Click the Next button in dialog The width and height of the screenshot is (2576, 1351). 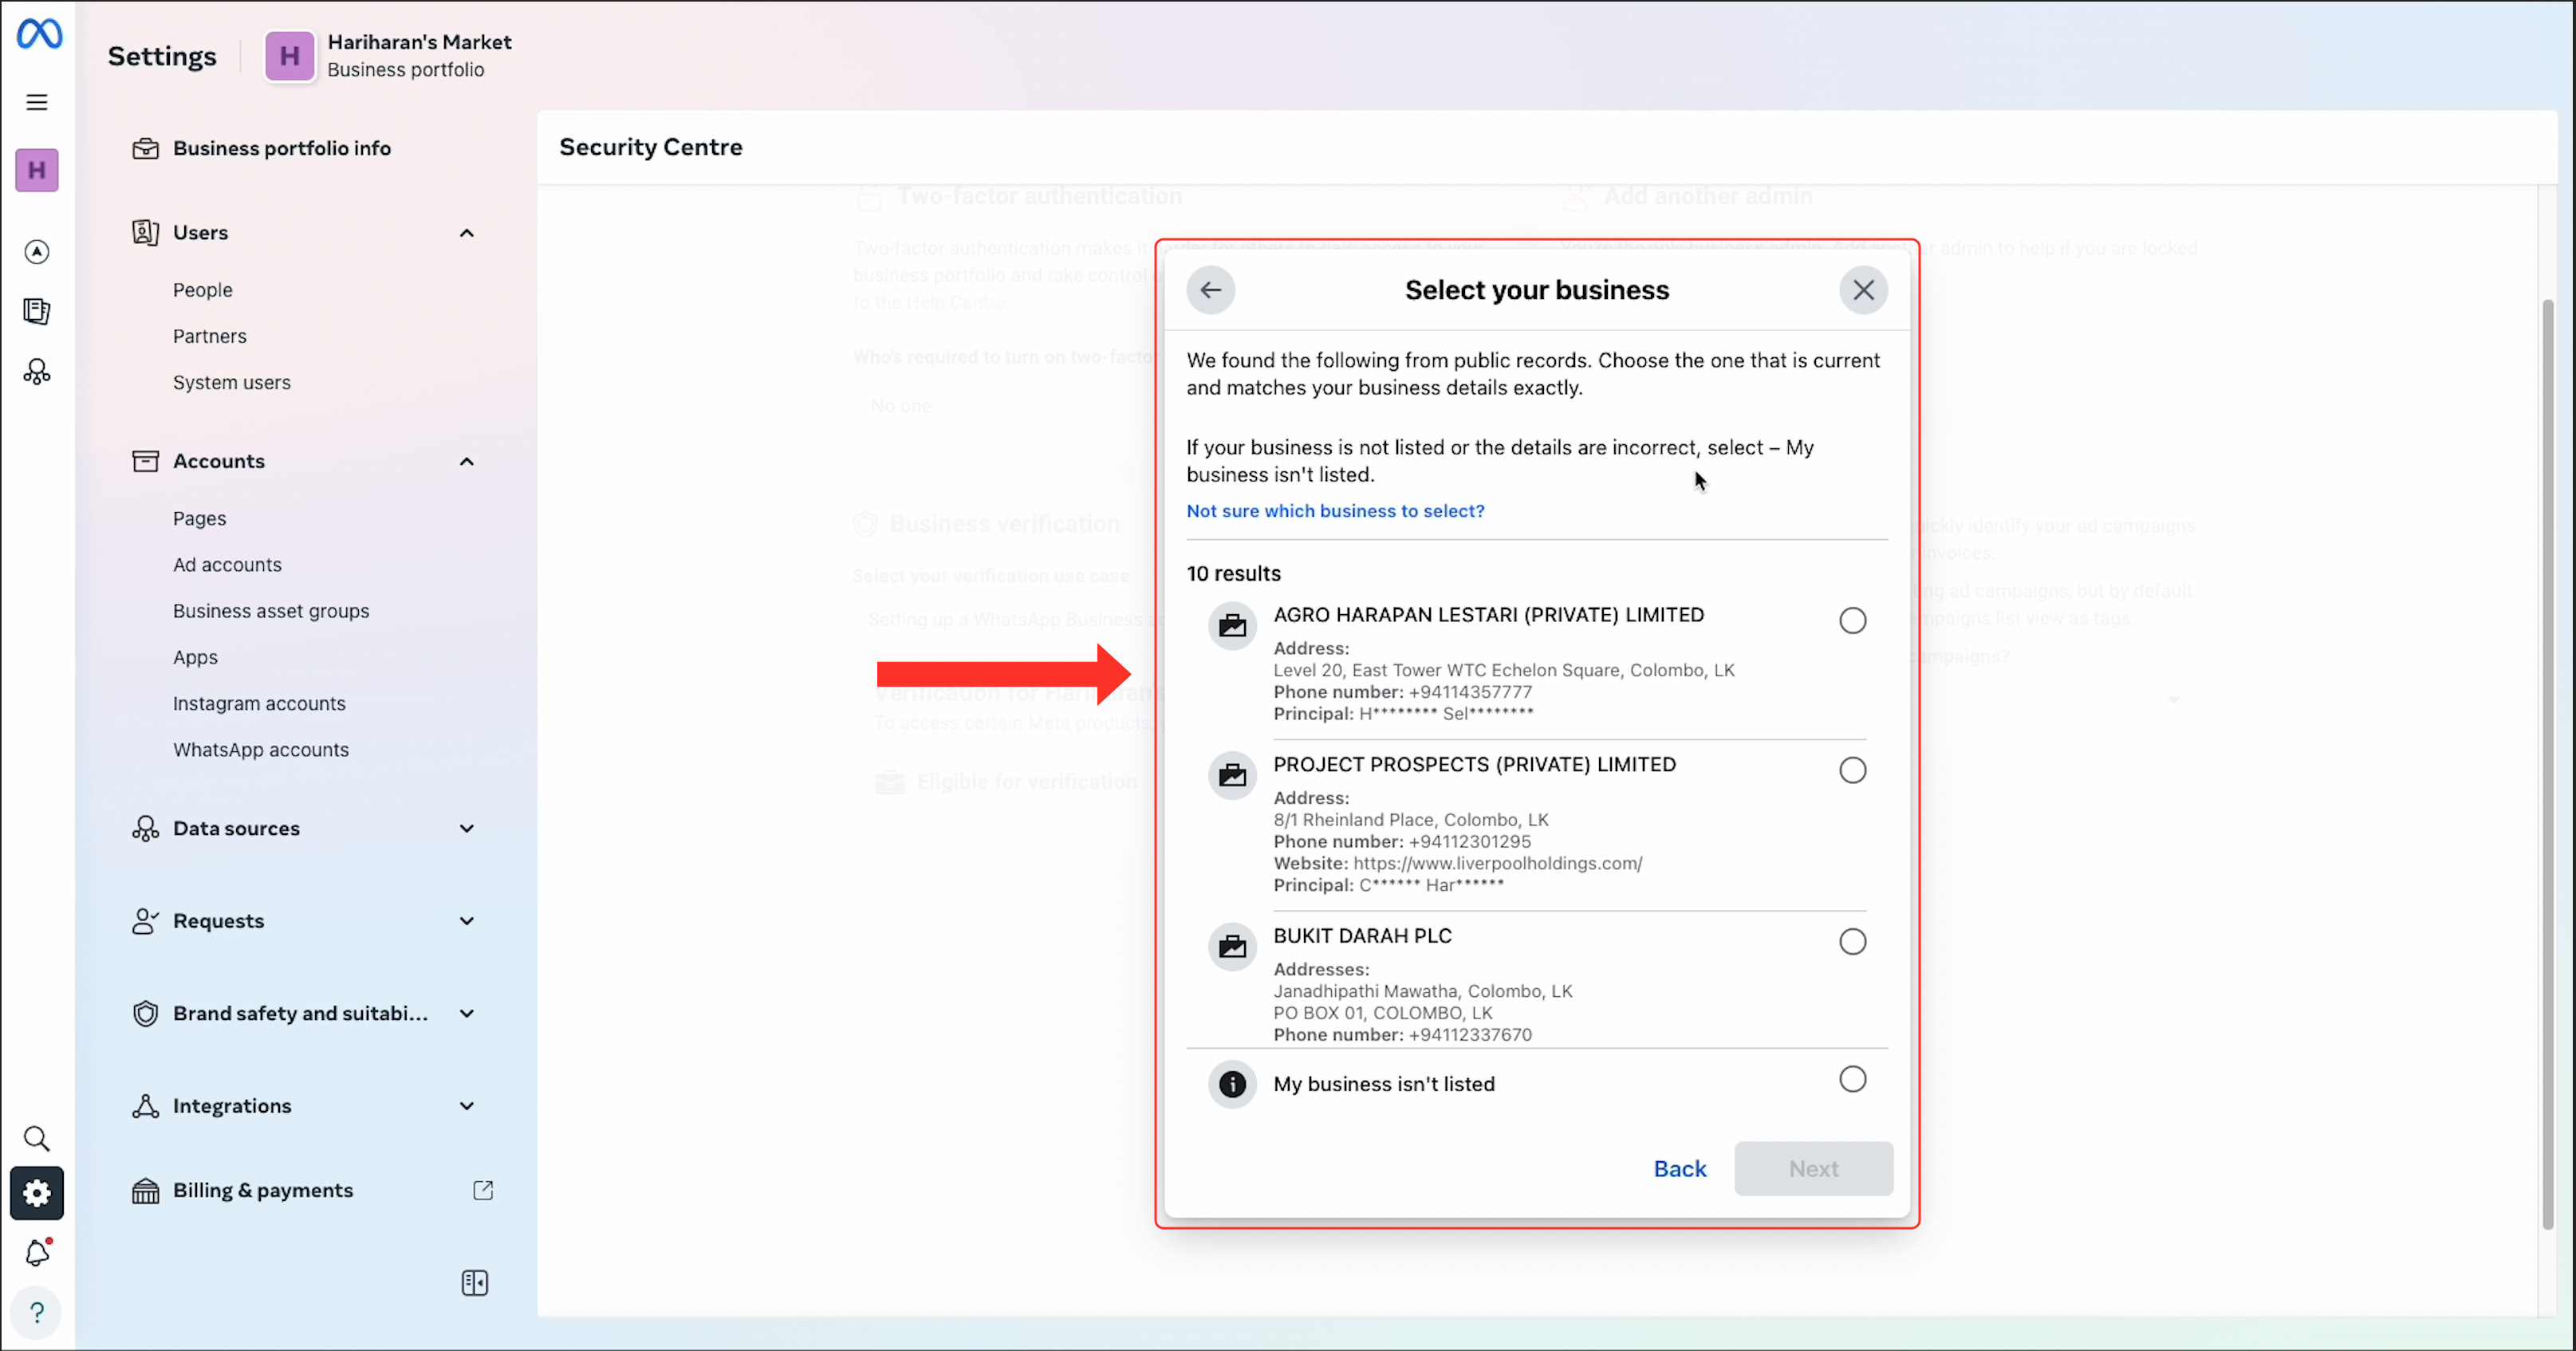(1814, 1169)
